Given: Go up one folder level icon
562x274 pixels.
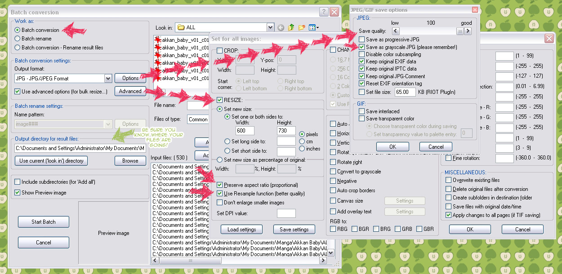Looking at the screenshot, I should (x=291, y=27).
